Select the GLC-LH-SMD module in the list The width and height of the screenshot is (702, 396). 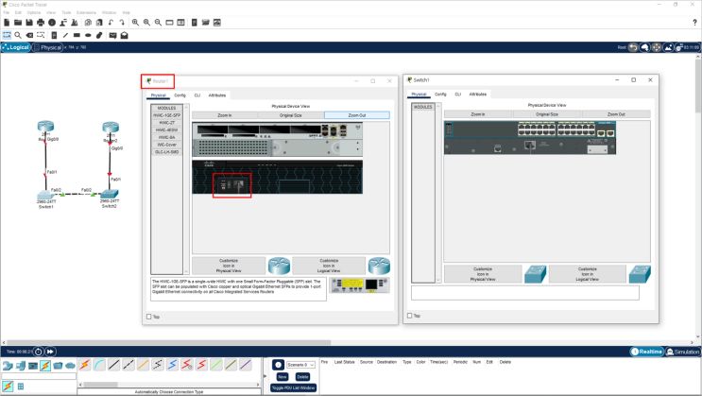click(166, 152)
